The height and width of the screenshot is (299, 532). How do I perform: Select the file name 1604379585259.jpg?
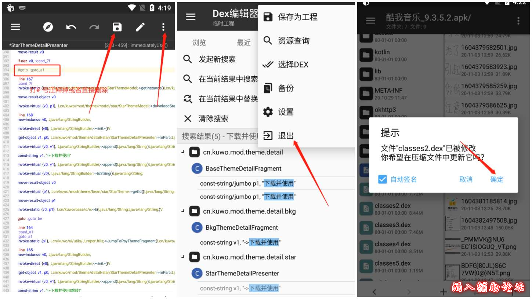click(x=489, y=86)
